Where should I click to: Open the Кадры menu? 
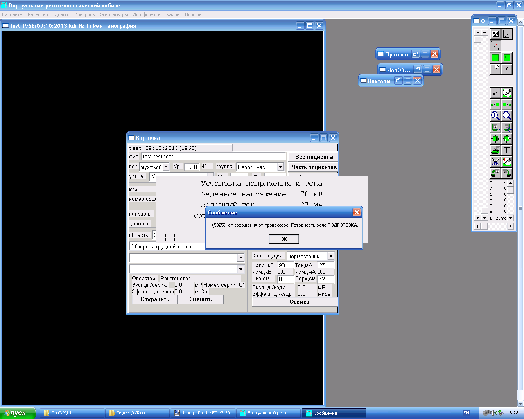pos(173,14)
